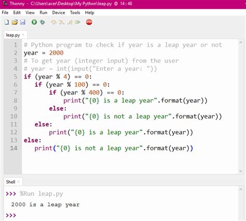Click the print statement on line 8
Screen dimensions: 246x221
click(x=135, y=100)
